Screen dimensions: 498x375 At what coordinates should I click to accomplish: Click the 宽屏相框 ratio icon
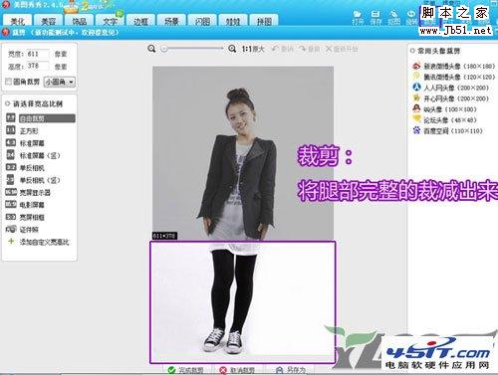[11, 217]
